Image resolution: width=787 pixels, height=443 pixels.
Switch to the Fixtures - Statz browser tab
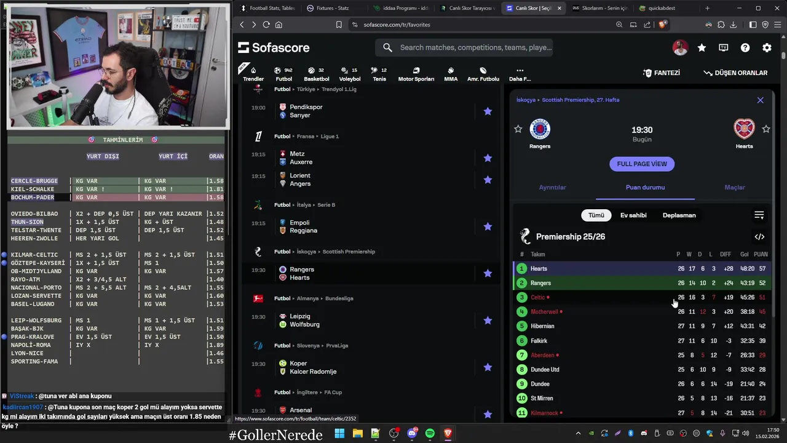coord(333,8)
